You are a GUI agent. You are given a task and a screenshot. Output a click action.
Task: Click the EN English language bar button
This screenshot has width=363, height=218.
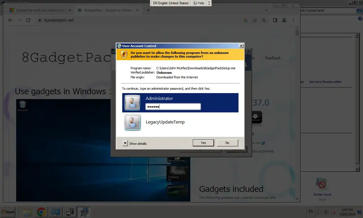point(171,3)
